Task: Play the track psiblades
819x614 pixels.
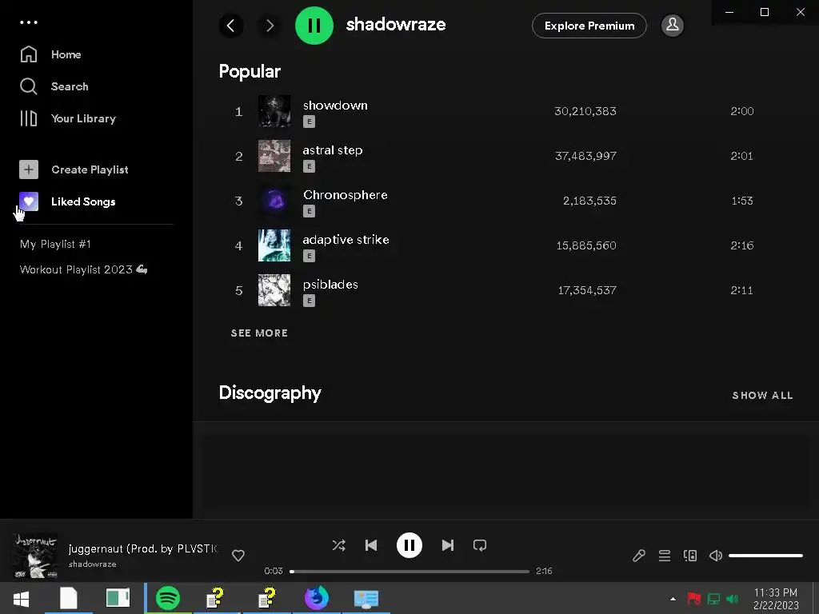Action: (x=330, y=285)
